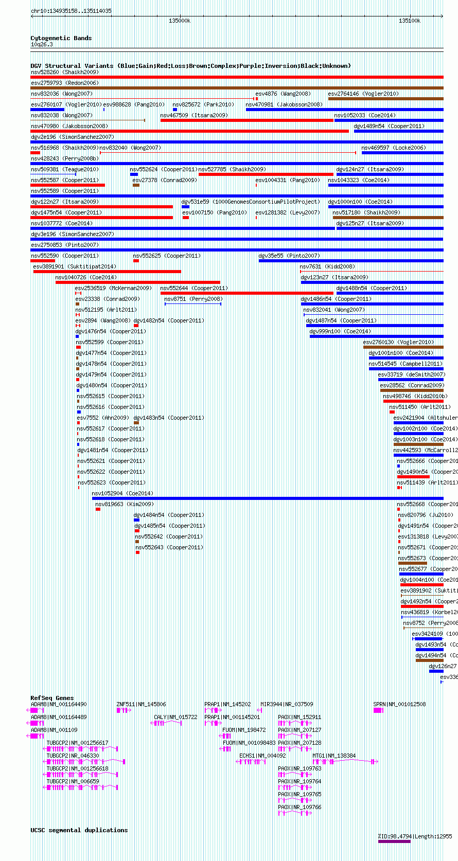This screenshot has height=861, width=458.
Task: Click nsv469597 (Locke2006) variant label
Action: click(394, 148)
